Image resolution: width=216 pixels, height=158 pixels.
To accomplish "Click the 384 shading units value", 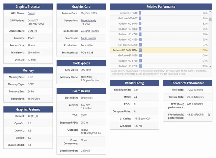I will [136, 90].
